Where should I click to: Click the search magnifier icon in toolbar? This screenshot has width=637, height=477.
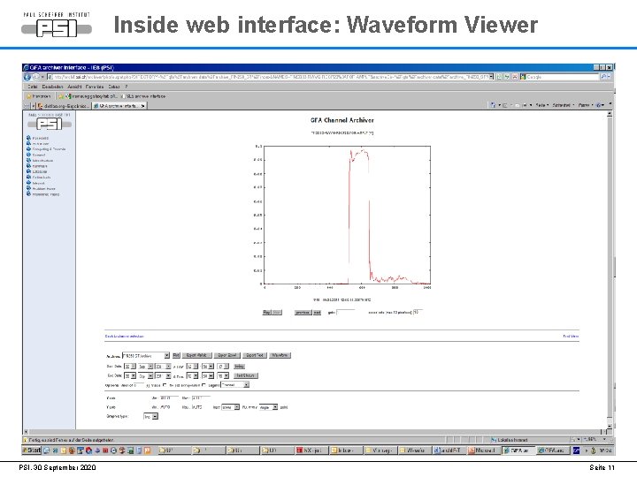(x=604, y=77)
